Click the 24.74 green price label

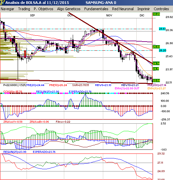(156, 63)
